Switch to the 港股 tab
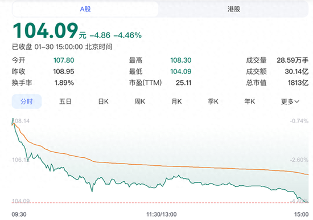 pos(233,9)
